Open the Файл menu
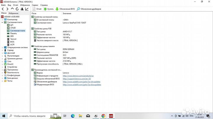The width and height of the screenshot is (213, 119). pos(3,5)
